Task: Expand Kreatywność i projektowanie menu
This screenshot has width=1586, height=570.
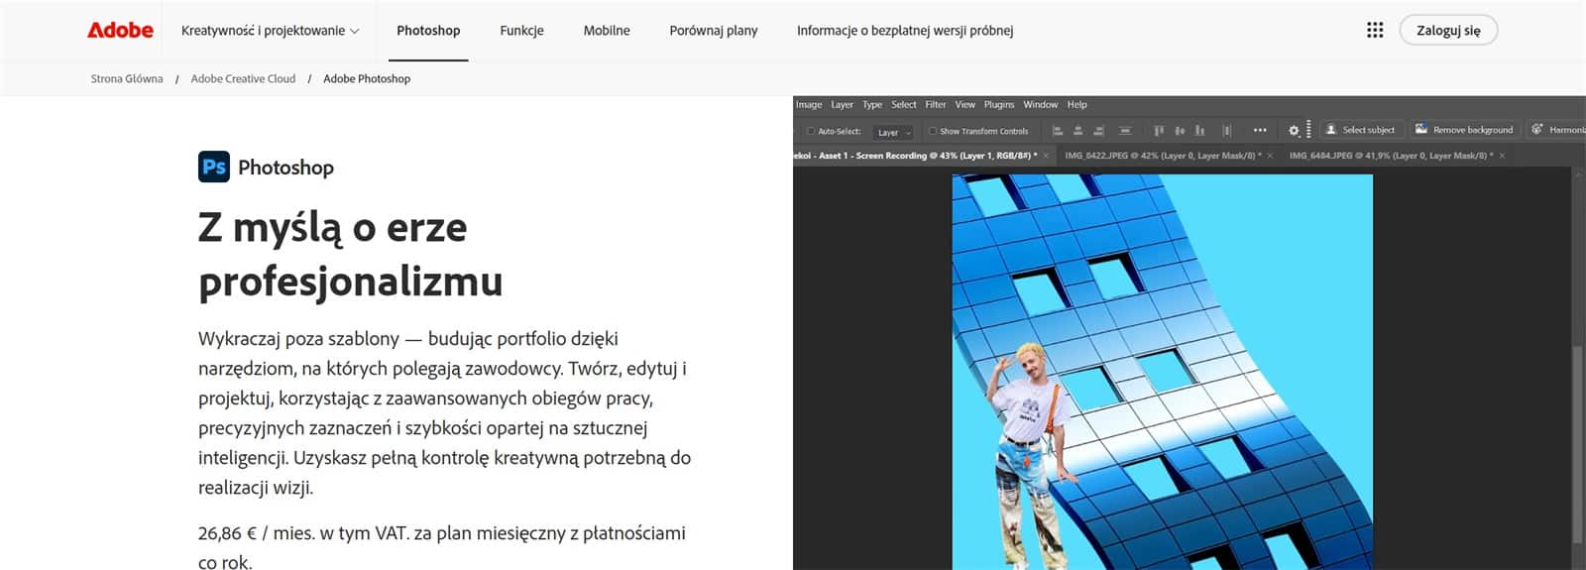Action: pyautogui.click(x=270, y=31)
